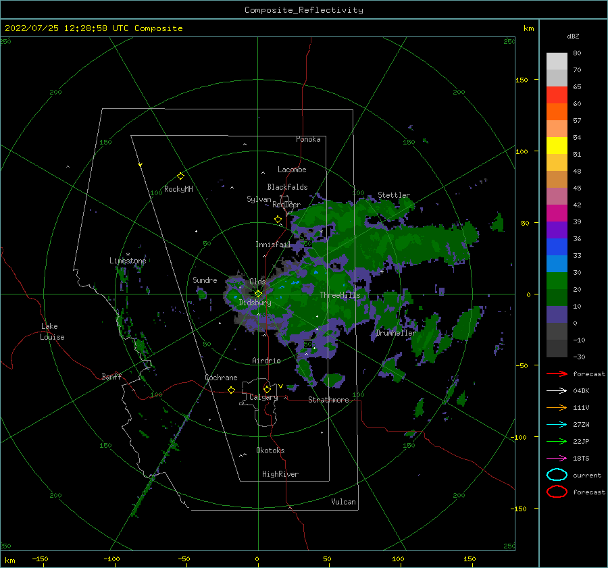Click the Lacombe town label

(x=292, y=170)
